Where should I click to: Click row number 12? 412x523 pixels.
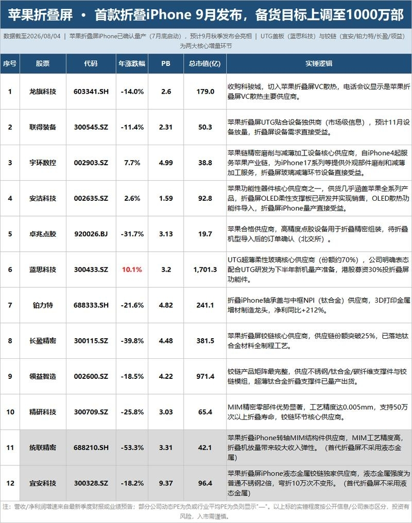pos(10,483)
